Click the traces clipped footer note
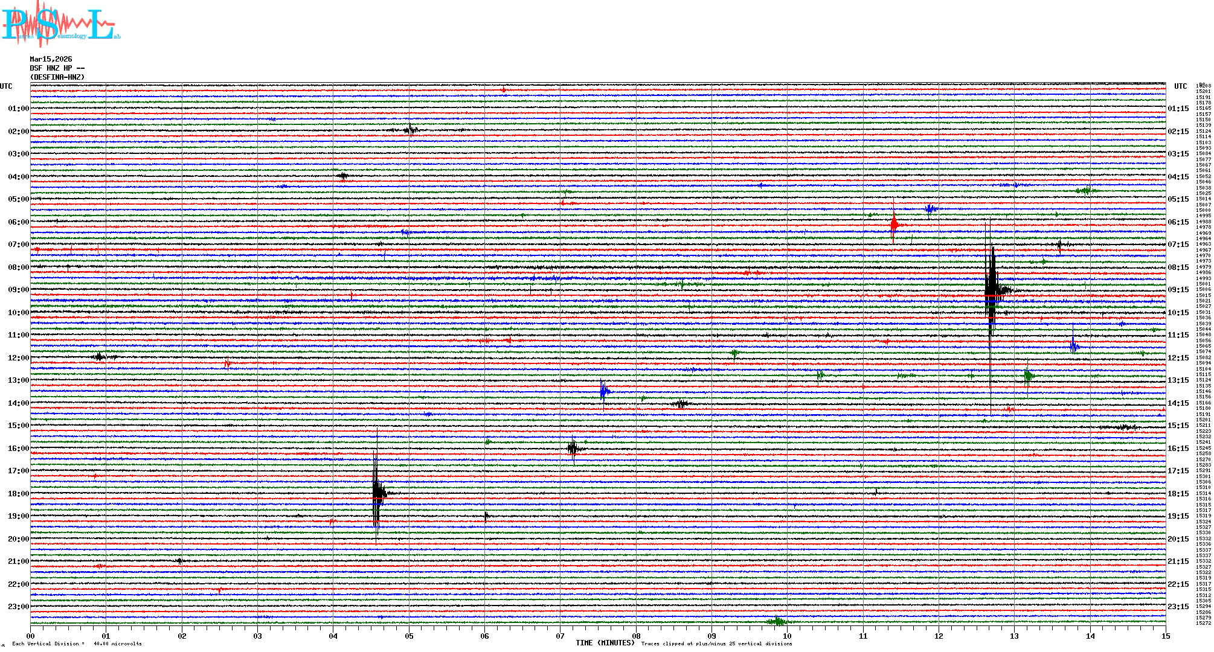 coord(716,644)
